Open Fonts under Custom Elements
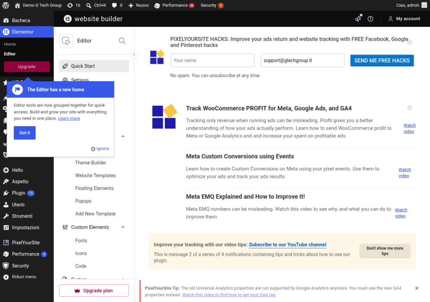Image resolution: width=430 pixels, height=302 pixels. point(81,241)
